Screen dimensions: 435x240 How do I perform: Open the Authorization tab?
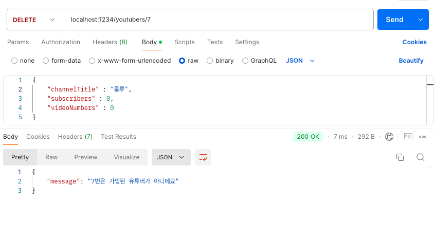(61, 42)
